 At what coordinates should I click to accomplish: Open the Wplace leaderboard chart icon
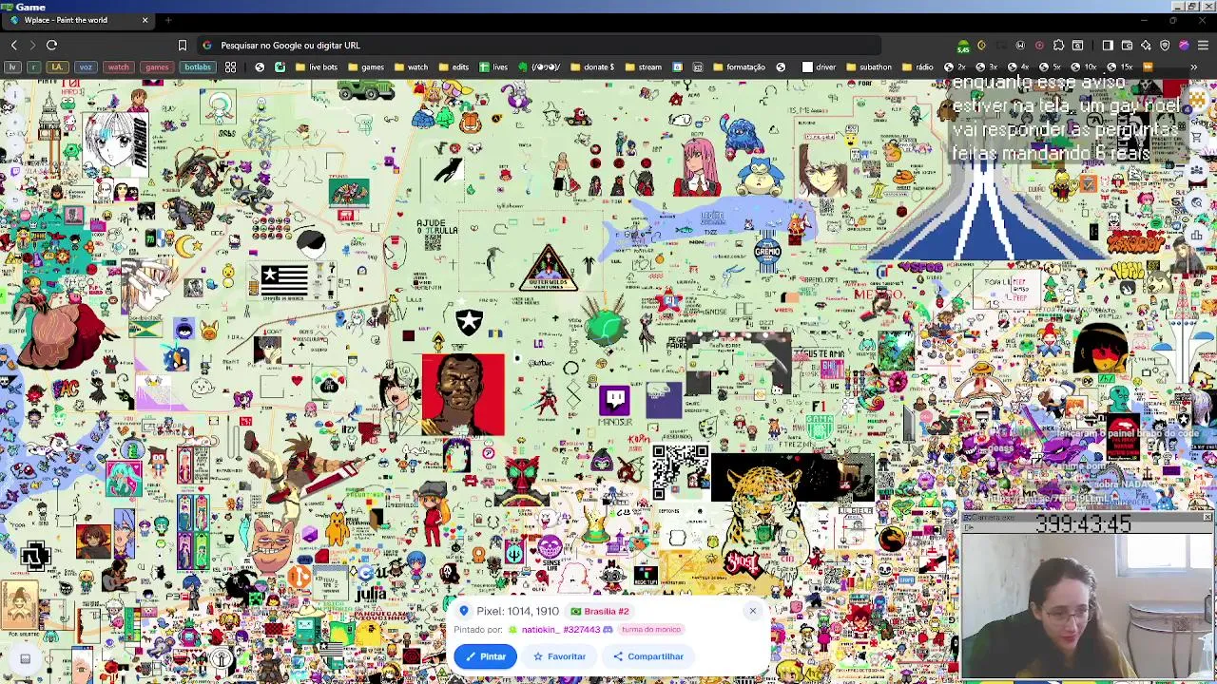tap(1197, 236)
